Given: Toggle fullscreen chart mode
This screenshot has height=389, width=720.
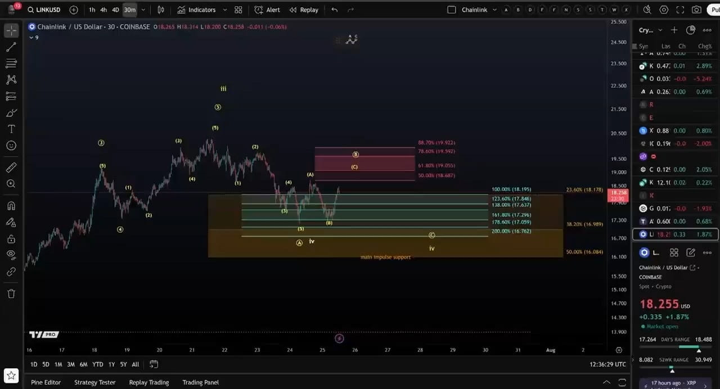Looking at the screenshot, I should (x=679, y=10).
